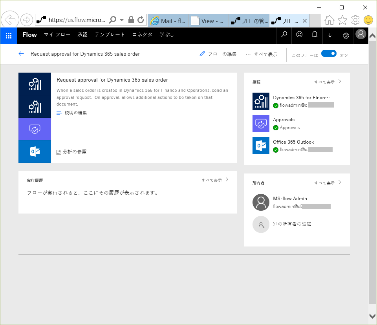
Task: Switch to the Mail browser tab
Action: pos(168,21)
